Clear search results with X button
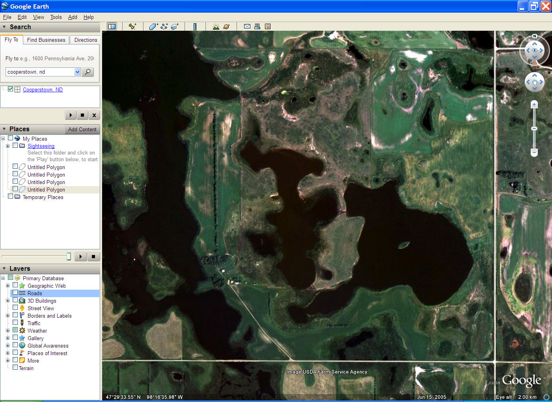This screenshot has height=402, width=552. (94, 115)
